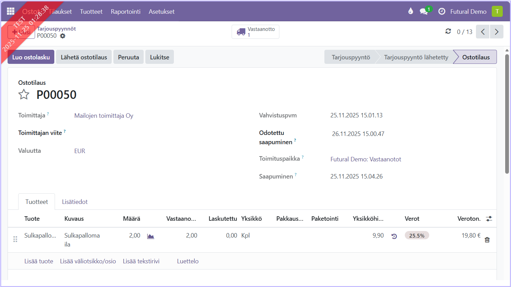Click the price history icon beside 9,90
Screen dimensions: 511x287
[394, 236]
